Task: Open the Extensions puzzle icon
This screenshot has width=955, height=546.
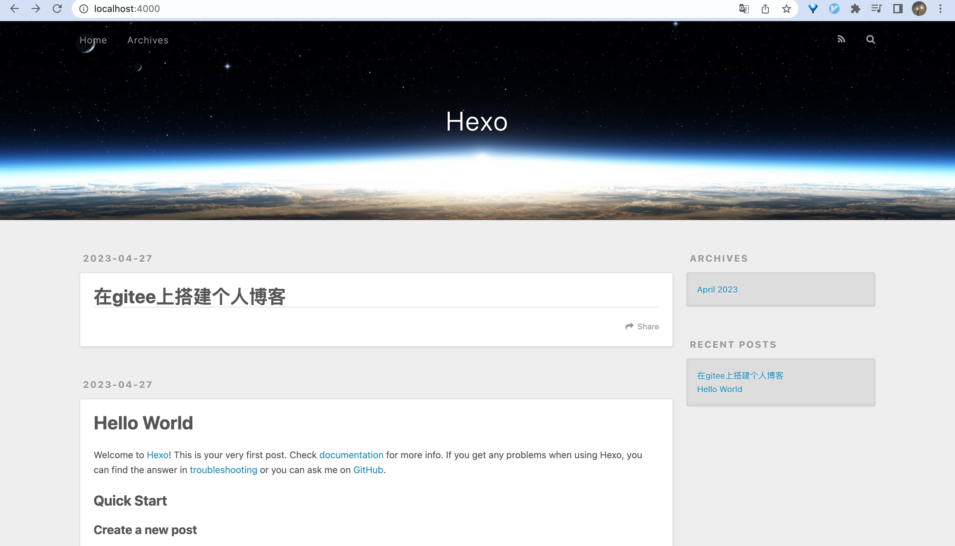Action: coord(856,9)
